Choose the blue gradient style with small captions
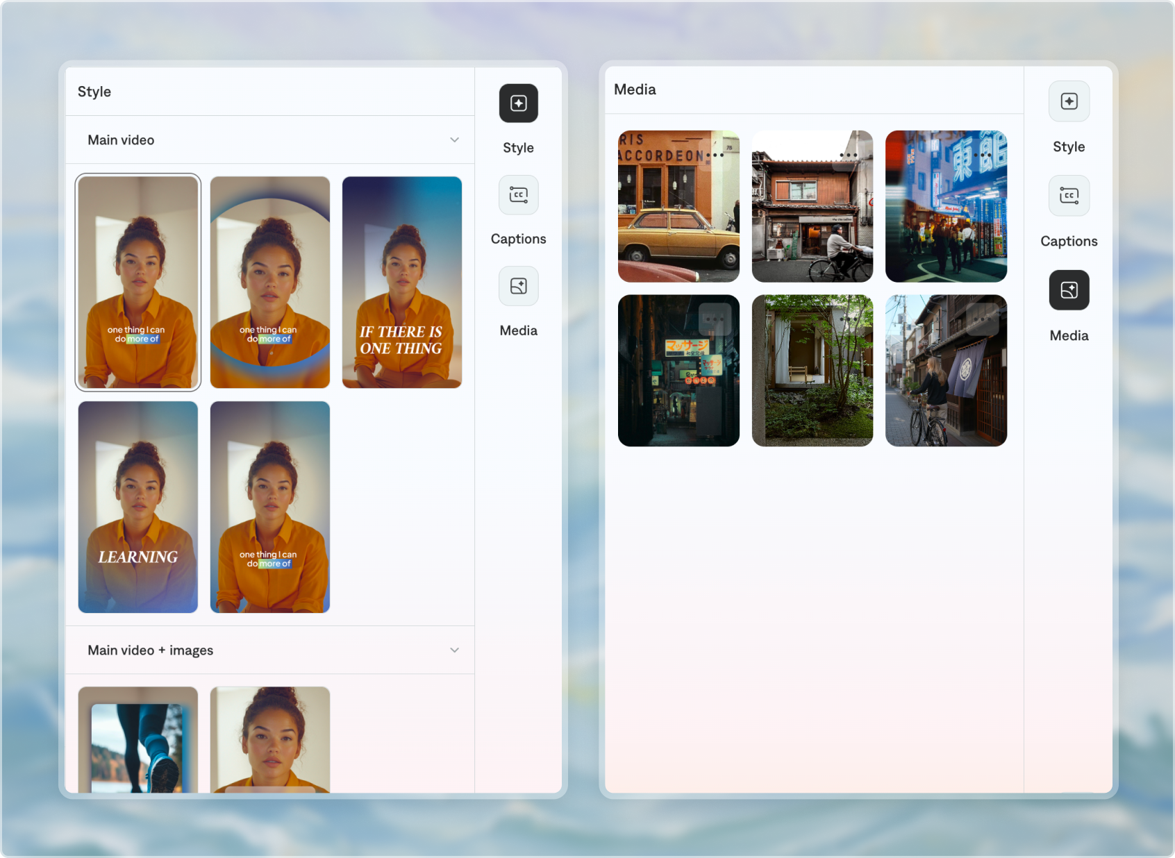Viewport: 1175px width, 858px height. pos(270,507)
